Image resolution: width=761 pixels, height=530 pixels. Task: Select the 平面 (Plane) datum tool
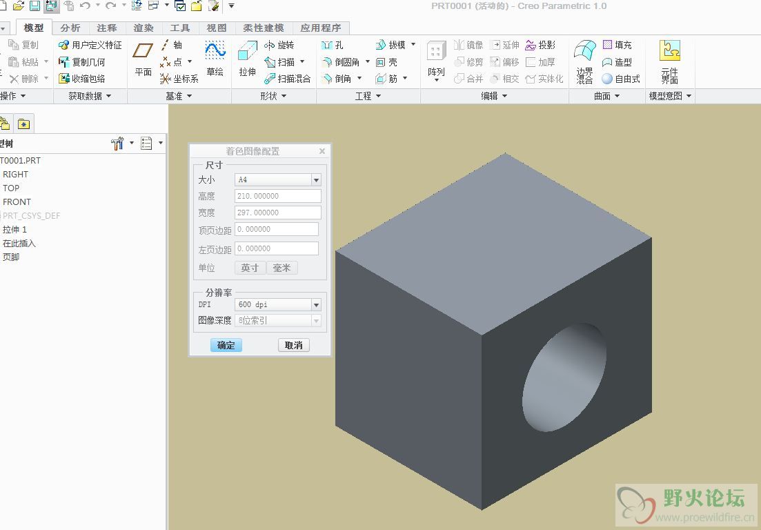pos(144,60)
